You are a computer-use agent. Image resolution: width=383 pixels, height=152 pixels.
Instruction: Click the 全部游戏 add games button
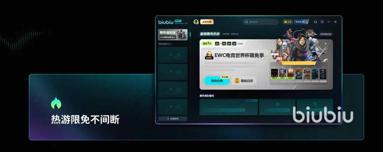(x=173, y=119)
